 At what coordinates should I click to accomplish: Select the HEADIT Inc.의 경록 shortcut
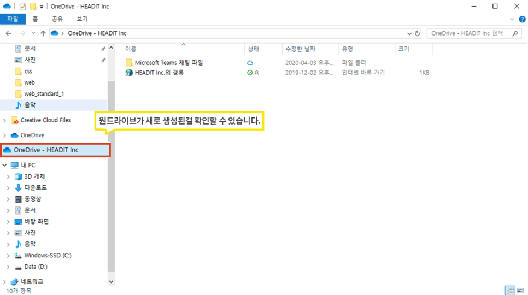(x=159, y=73)
